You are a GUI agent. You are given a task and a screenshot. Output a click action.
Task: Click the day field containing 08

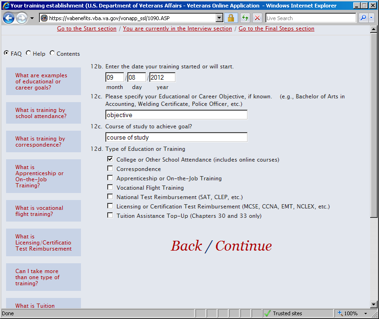tap(137, 77)
